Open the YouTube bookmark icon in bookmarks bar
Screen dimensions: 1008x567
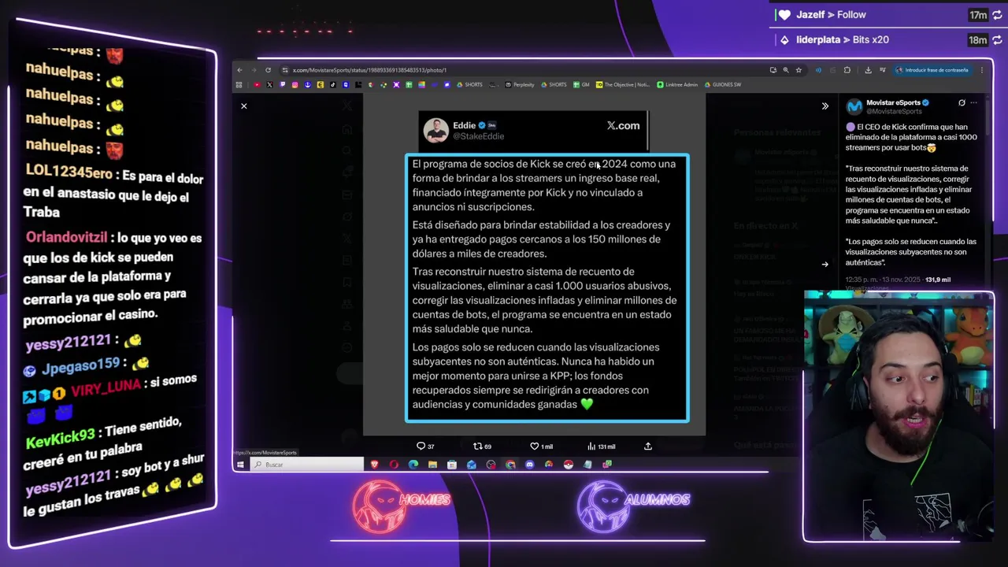257,84
